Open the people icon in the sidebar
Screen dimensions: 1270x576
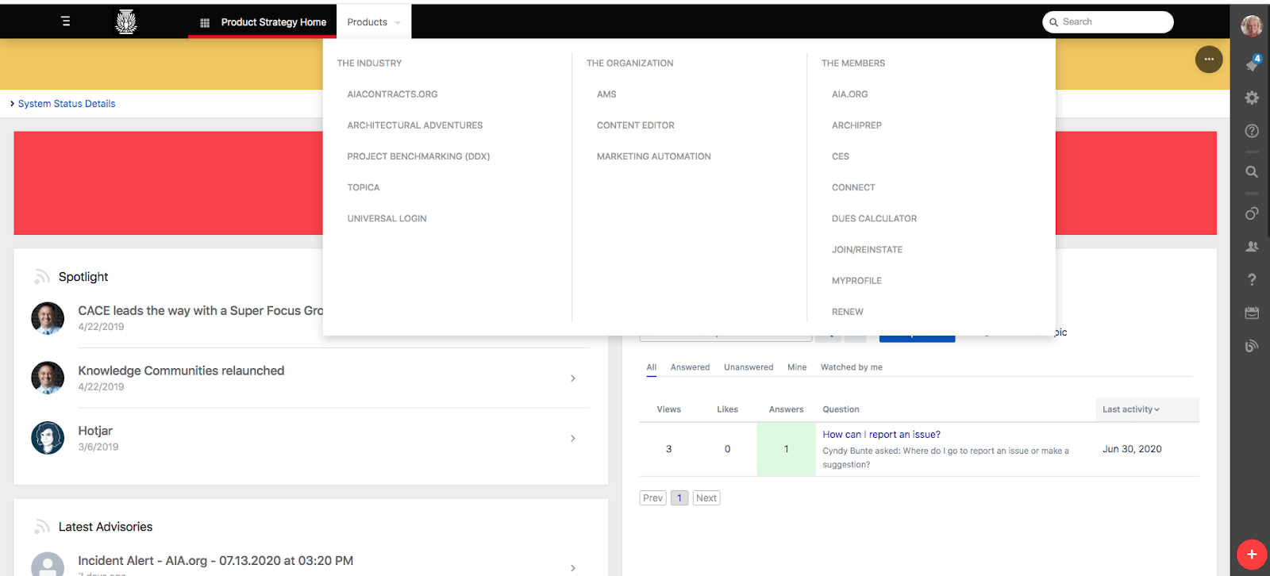coord(1252,246)
